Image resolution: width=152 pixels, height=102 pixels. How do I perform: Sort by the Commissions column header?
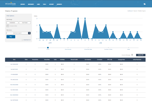pyautogui.click(x=88, y=60)
